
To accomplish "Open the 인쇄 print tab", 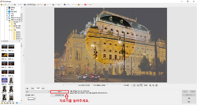I will pyautogui.click(x=80, y=5).
